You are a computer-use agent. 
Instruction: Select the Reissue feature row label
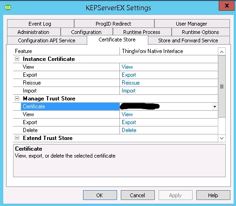[32, 83]
